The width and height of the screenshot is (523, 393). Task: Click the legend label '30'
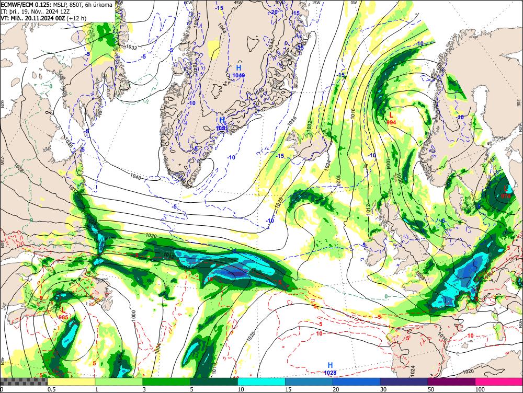coord(383,389)
